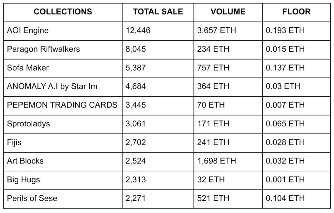Image resolution: width=334 pixels, height=213 pixels.
Task: Open the Art Blocks collection
Action: click(25, 161)
